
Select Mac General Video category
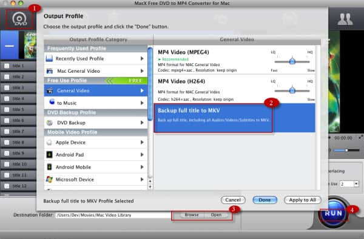[96, 71]
